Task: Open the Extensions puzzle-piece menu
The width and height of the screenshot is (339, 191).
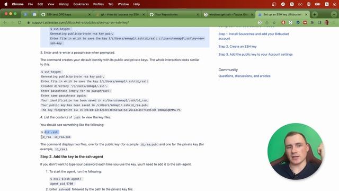Action: point(312,22)
